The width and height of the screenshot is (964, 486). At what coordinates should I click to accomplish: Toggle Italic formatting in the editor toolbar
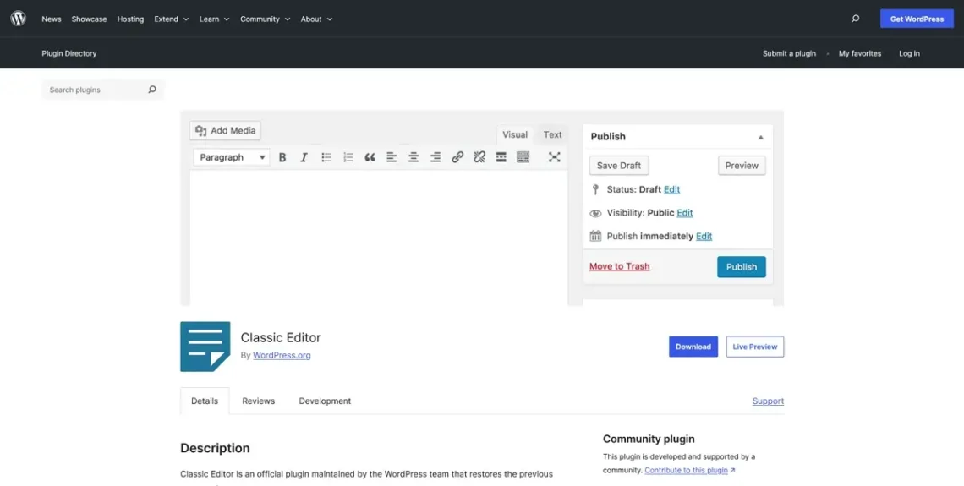[x=304, y=157]
